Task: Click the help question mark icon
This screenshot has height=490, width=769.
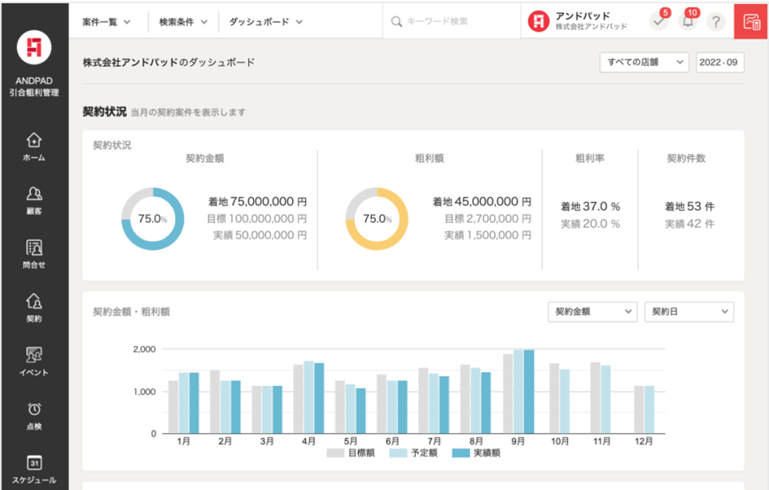Action: 716,22
